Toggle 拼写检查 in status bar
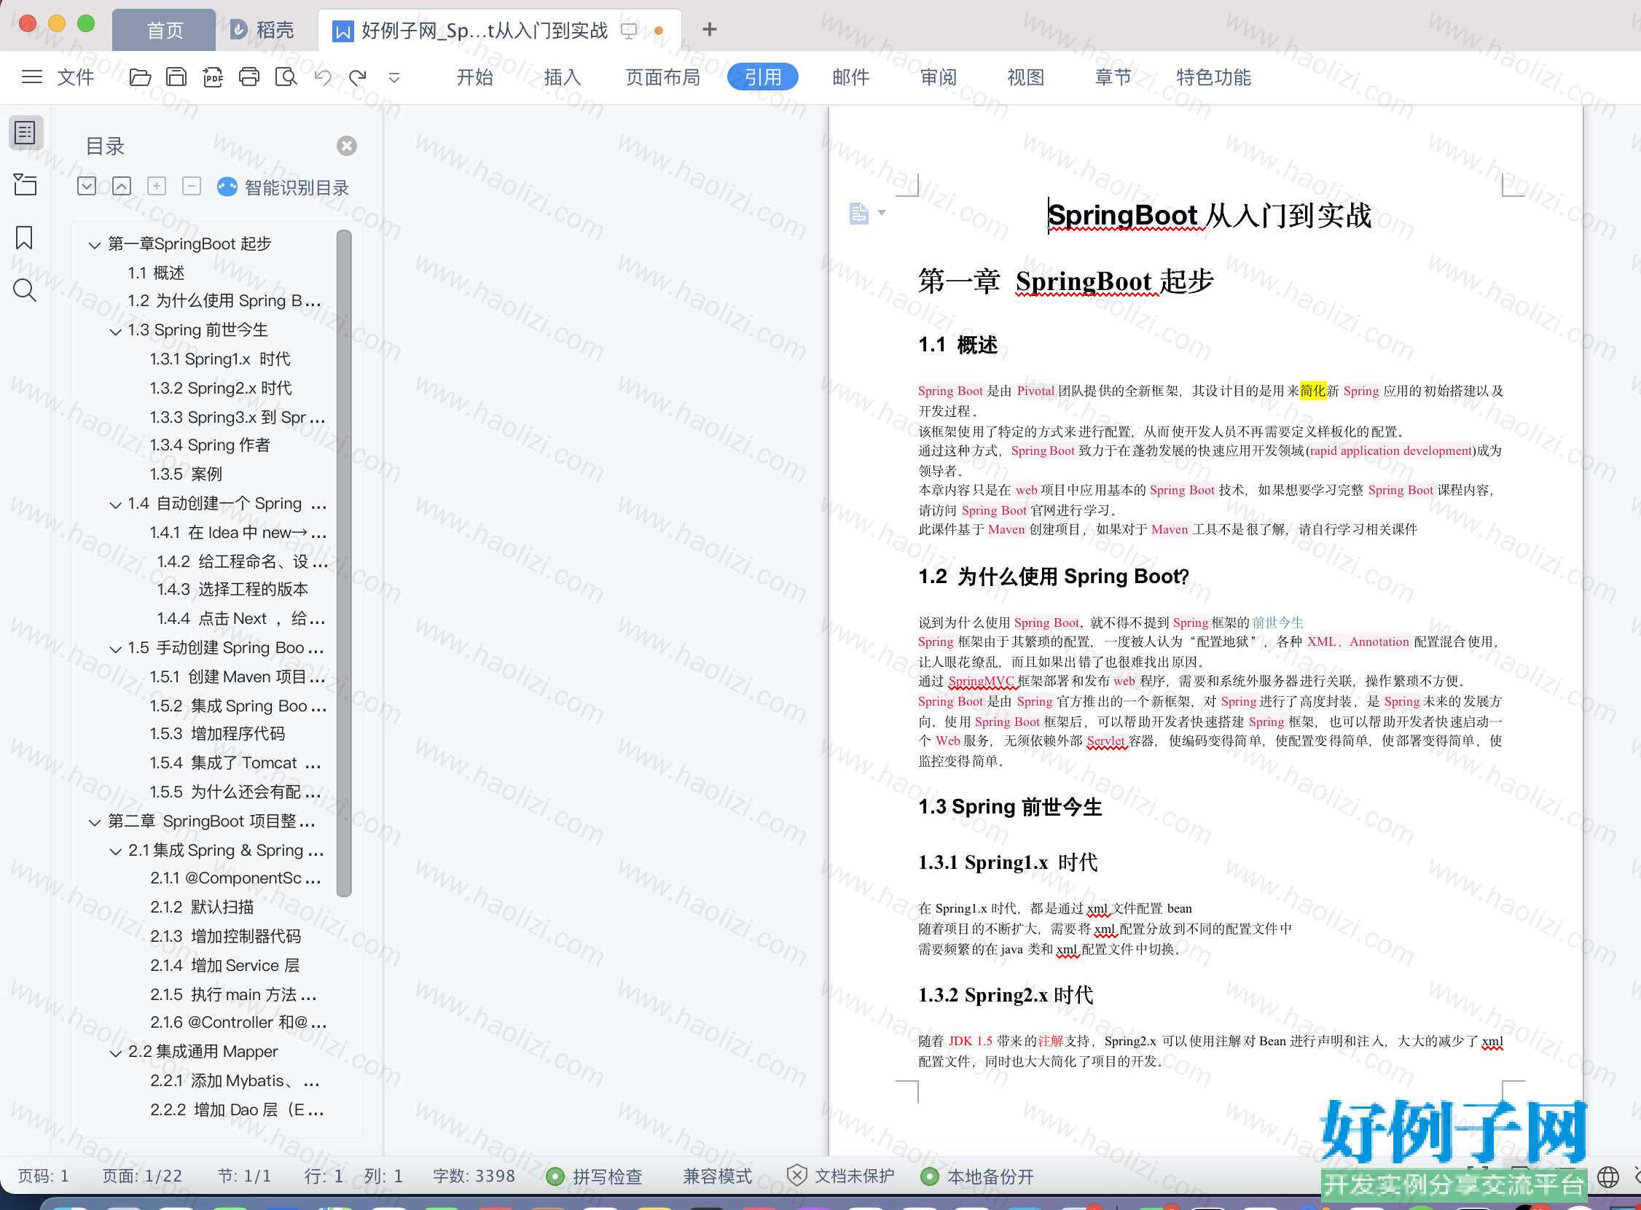This screenshot has width=1641, height=1210. point(595,1176)
